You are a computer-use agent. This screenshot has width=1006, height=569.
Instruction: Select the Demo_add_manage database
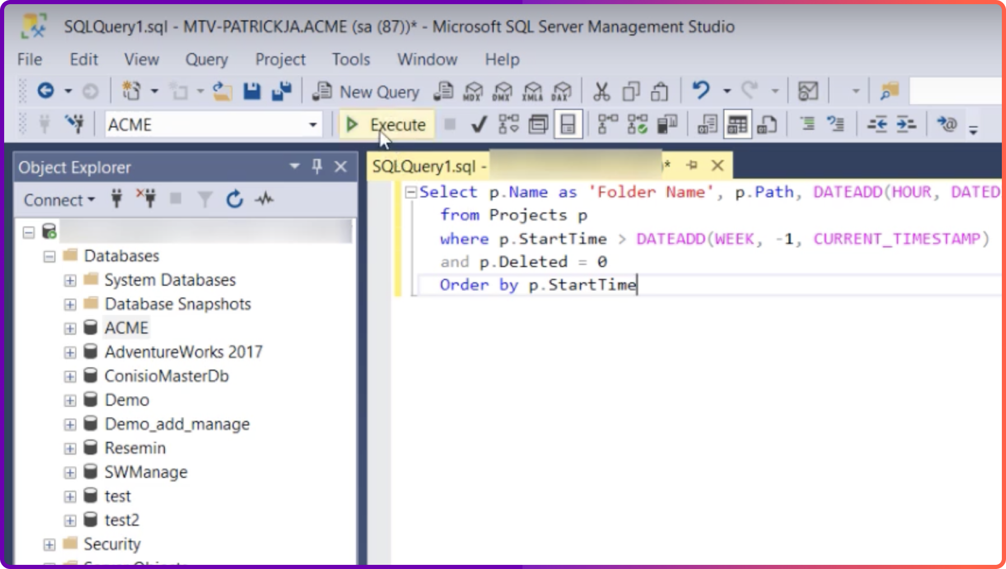point(177,424)
